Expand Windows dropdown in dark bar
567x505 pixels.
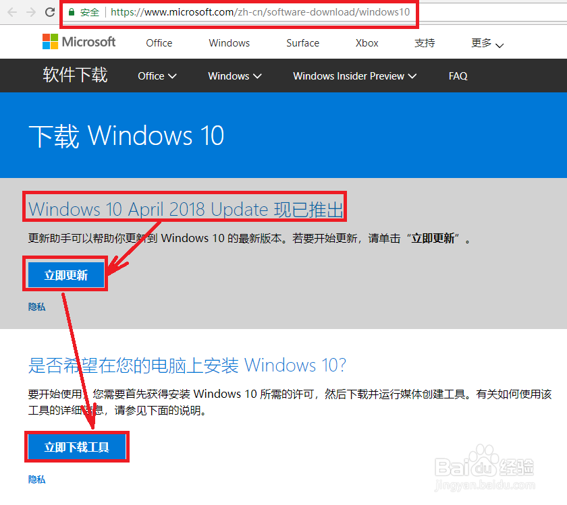click(x=235, y=76)
